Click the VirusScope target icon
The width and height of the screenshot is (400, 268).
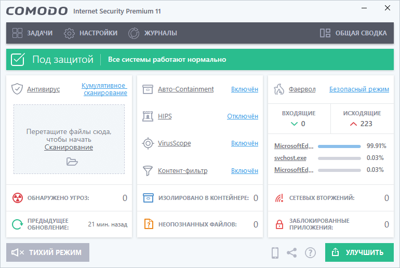(148, 143)
